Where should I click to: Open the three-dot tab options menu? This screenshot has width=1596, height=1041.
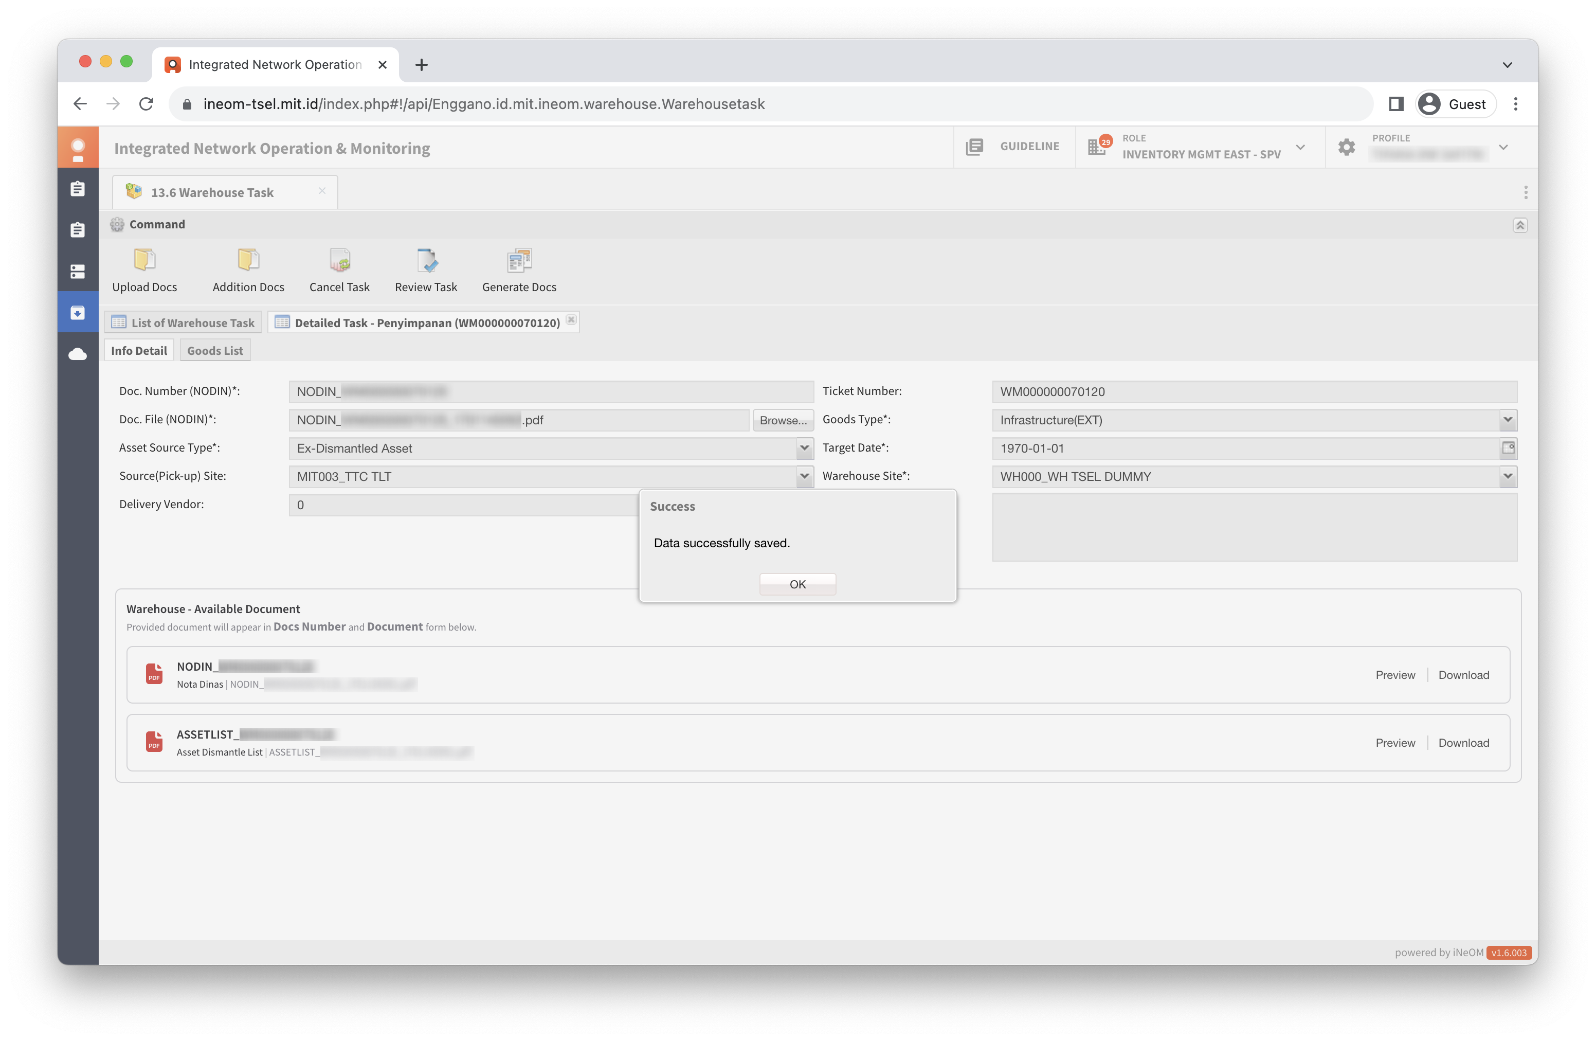(1526, 192)
